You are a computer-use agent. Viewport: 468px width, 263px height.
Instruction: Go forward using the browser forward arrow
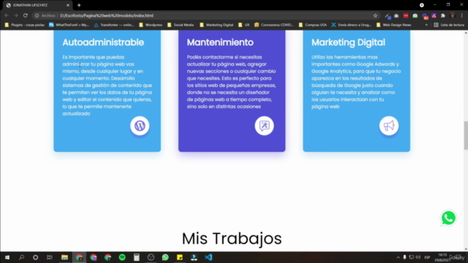tap(16, 15)
